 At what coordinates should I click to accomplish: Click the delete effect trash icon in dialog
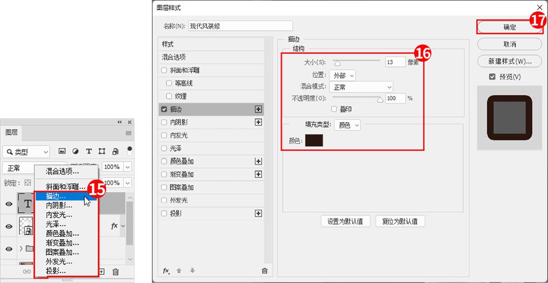pos(264,271)
